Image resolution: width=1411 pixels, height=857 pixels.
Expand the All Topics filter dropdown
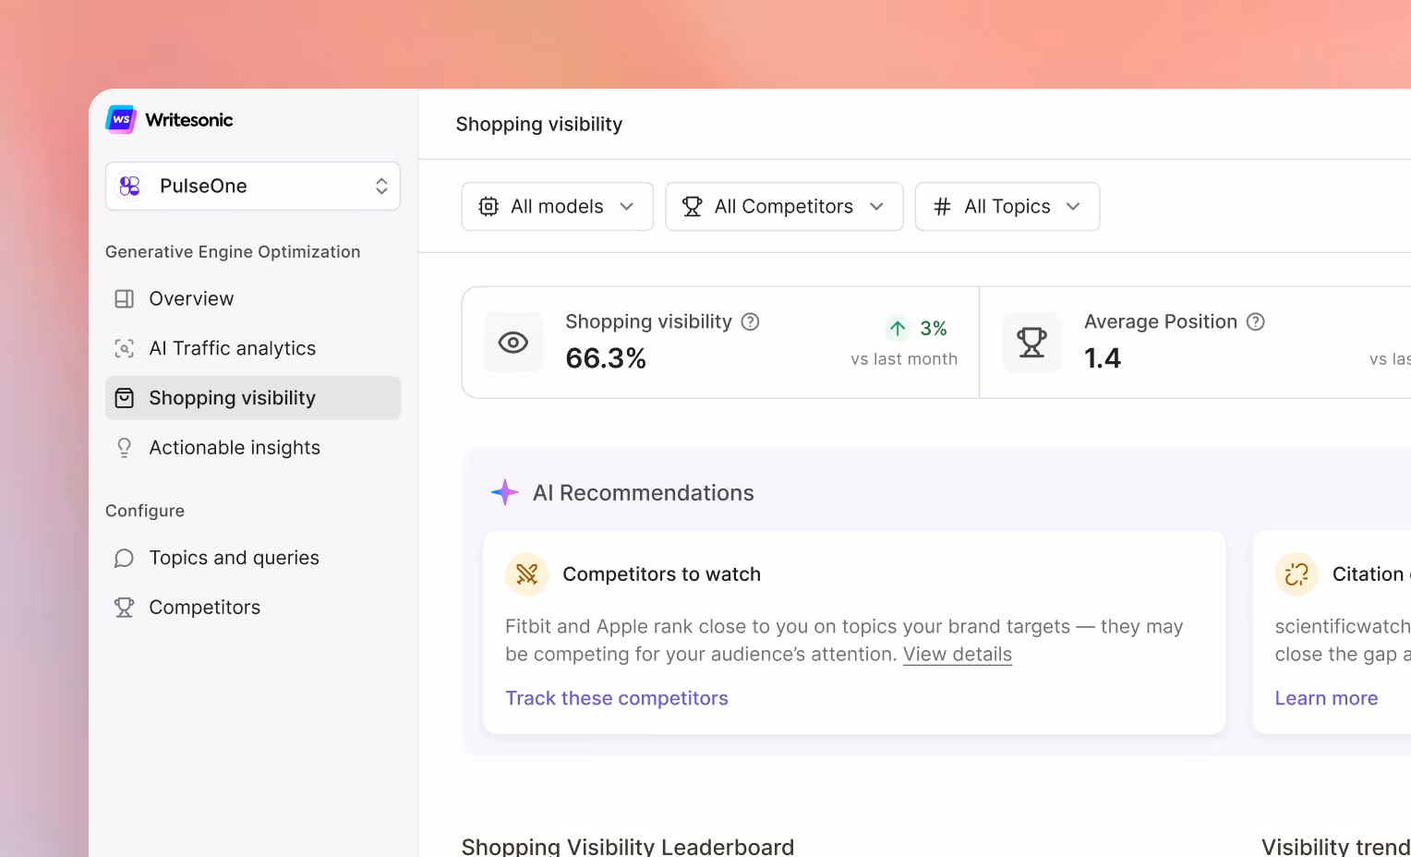1007,207
